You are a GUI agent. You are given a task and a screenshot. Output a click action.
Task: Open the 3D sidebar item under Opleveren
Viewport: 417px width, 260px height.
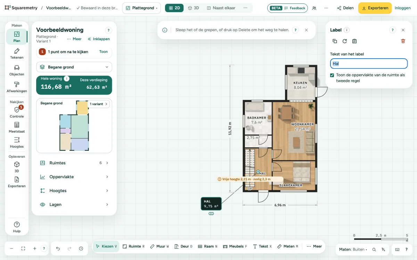[17, 167]
